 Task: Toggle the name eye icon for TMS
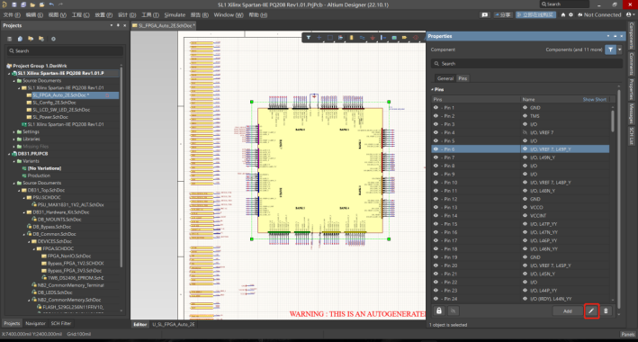coord(525,116)
